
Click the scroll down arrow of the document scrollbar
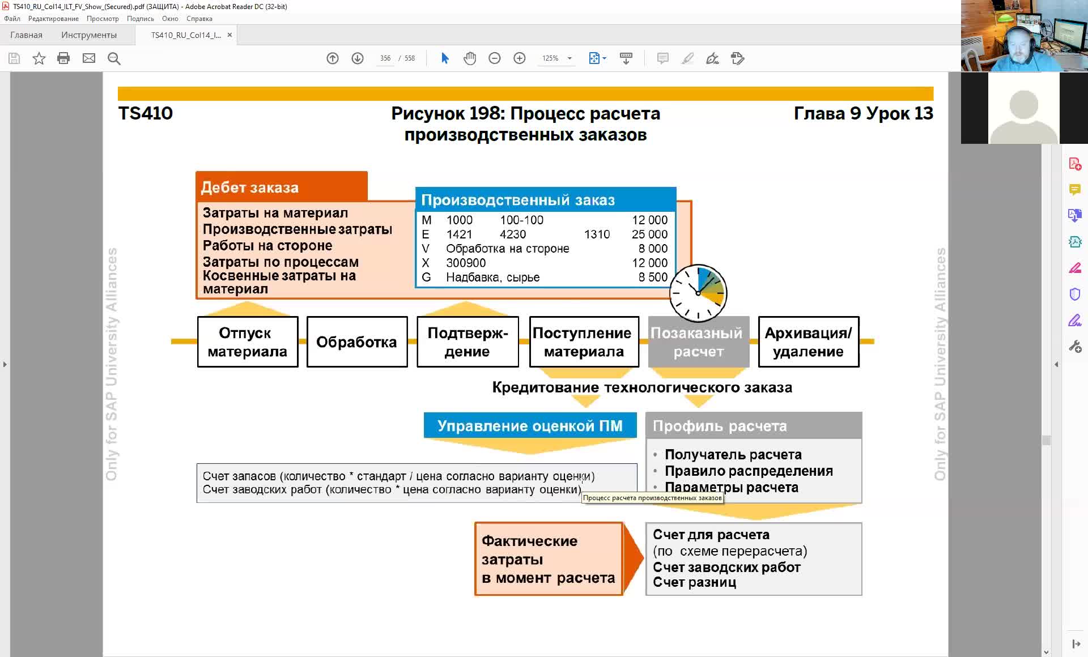pyautogui.click(x=1046, y=652)
